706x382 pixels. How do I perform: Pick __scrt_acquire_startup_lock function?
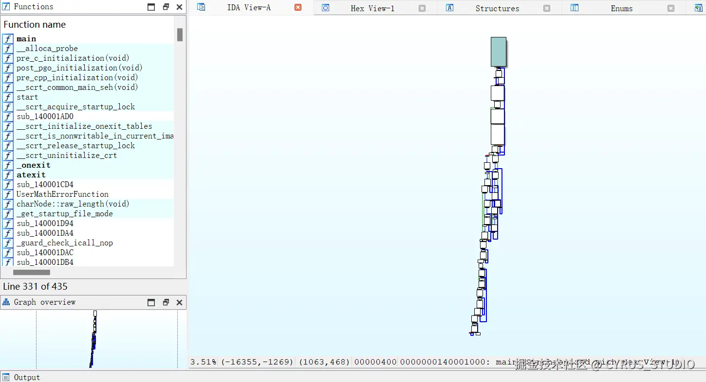[88, 107]
